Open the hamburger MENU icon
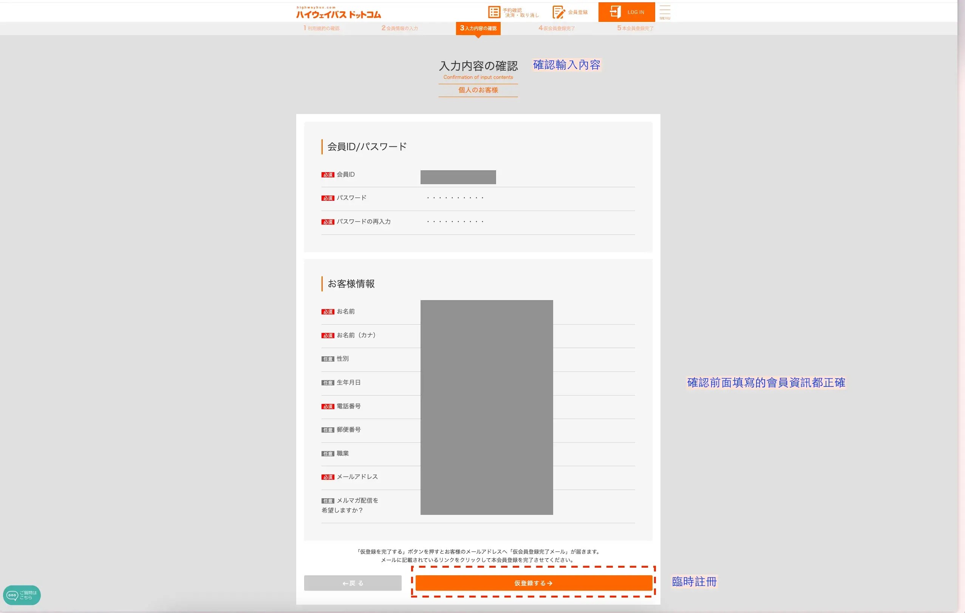This screenshot has width=965, height=613. [x=665, y=12]
